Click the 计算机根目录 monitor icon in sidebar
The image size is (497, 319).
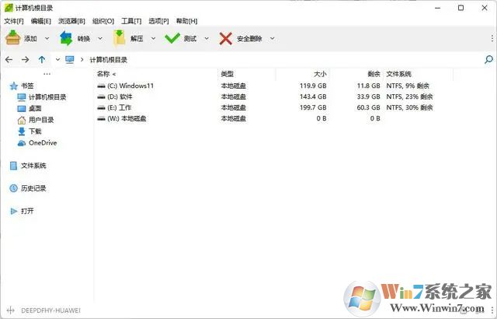tap(22, 97)
